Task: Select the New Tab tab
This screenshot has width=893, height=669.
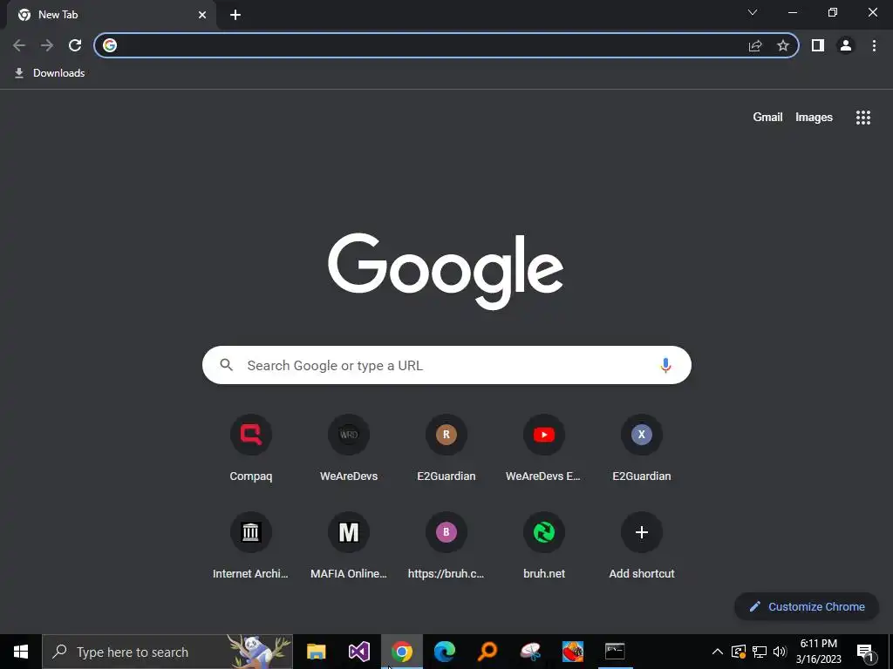Action: click(111, 15)
